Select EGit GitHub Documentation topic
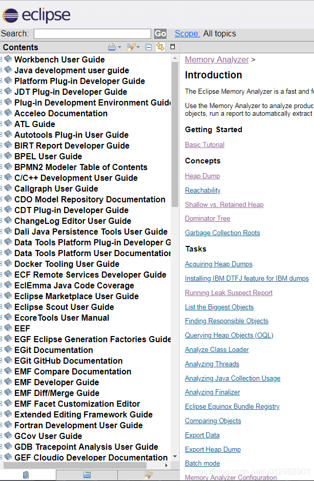Screen dimensions: 314x481 tap(68, 361)
